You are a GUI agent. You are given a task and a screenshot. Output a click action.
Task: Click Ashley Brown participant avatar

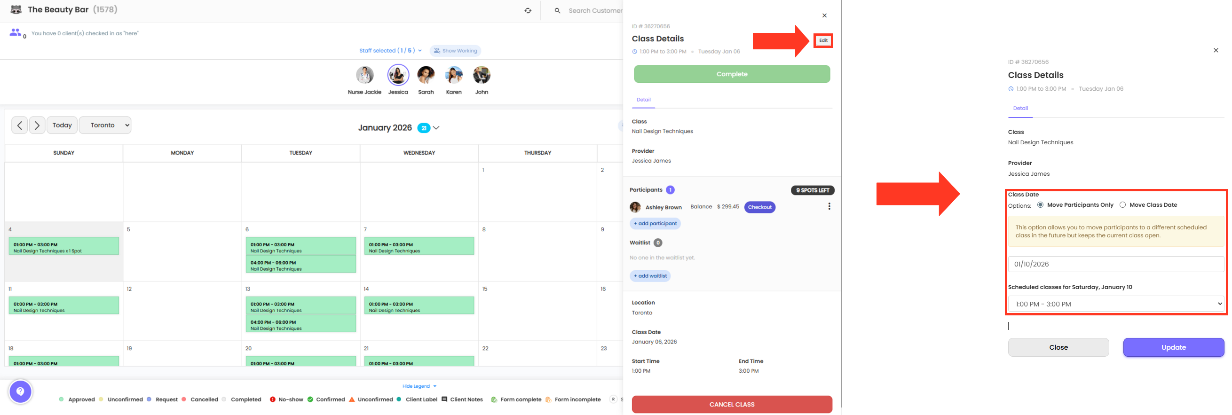(635, 207)
